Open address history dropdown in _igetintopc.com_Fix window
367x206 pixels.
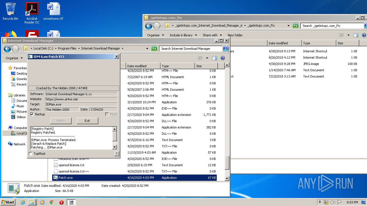(288, 26)
